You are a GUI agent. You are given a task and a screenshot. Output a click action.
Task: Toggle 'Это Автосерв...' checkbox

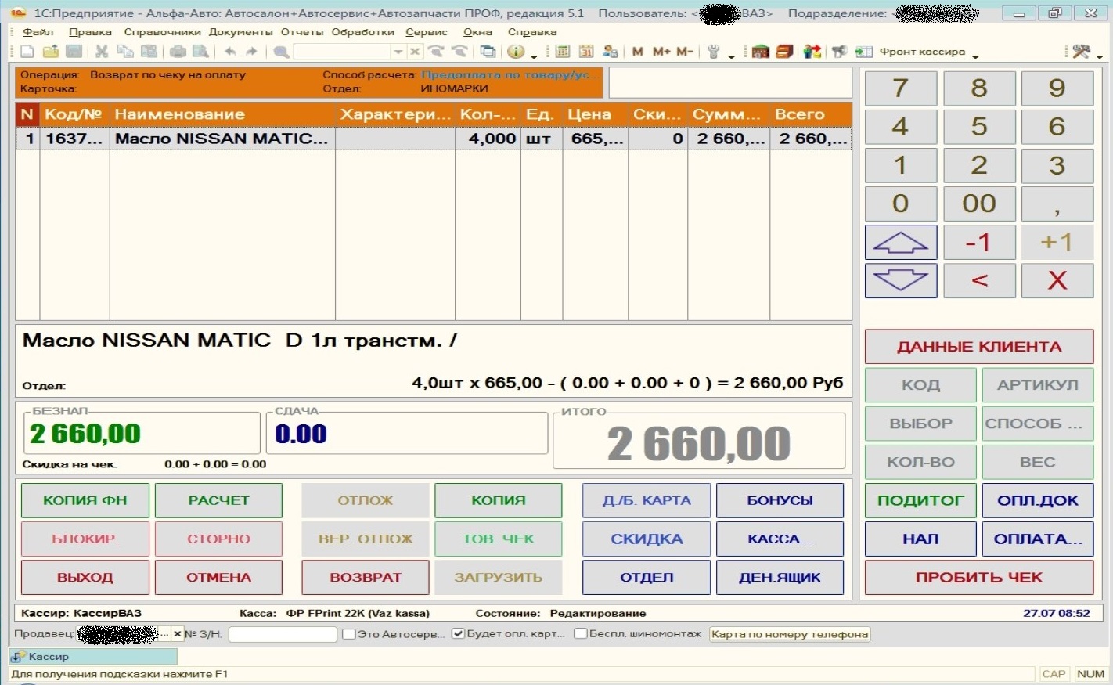click(x=349, y=634)
